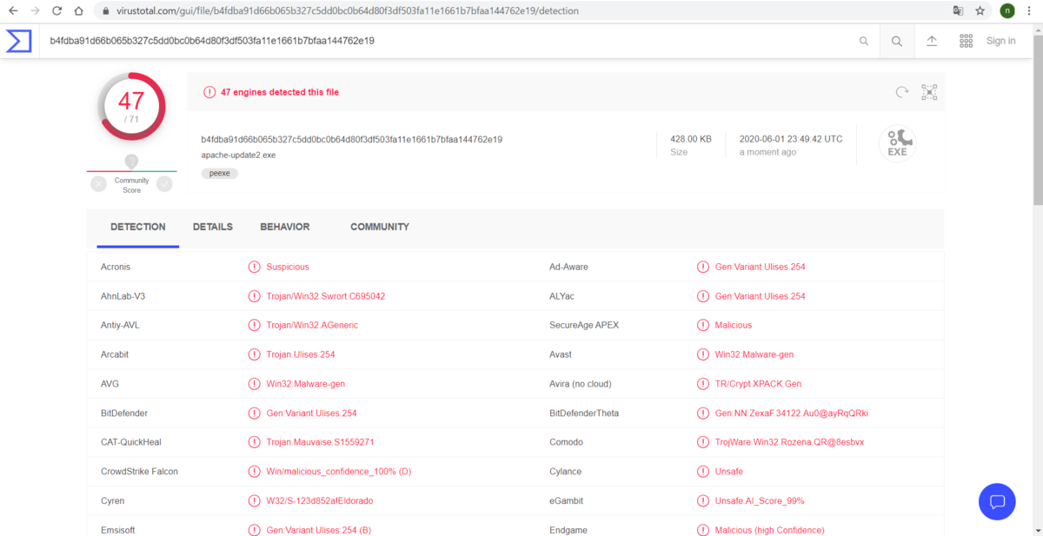Image resolution: width=1043 pixels, height=536 pixels.
Task: Switch to the DETECTION tab
Action: (x=137, y=227)
